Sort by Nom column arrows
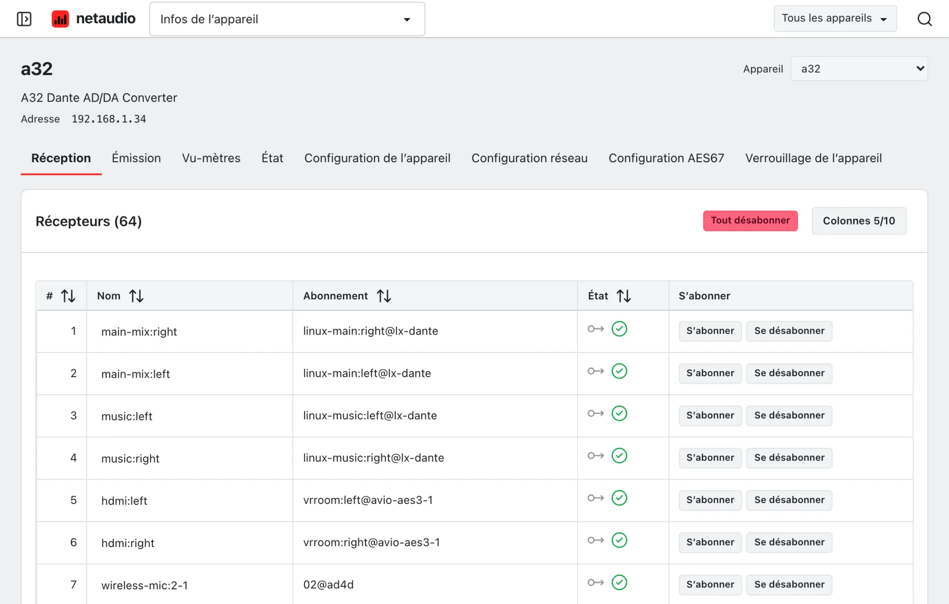This screenshot has width=949, height=604. [x=137, y=296]
